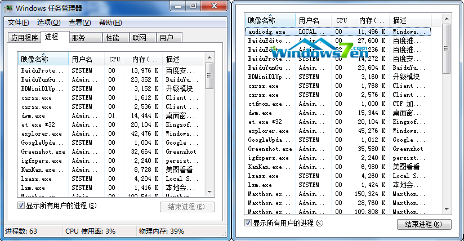Select Greenshot.exe process in right list
Image resolution: width=464 pixels, height=241 pixels.
point(338,149)
